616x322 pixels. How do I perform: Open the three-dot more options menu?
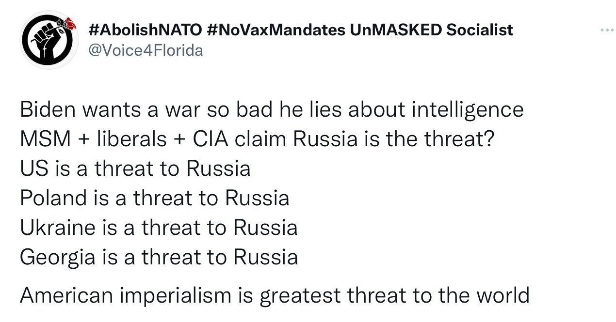coord(606,31)
